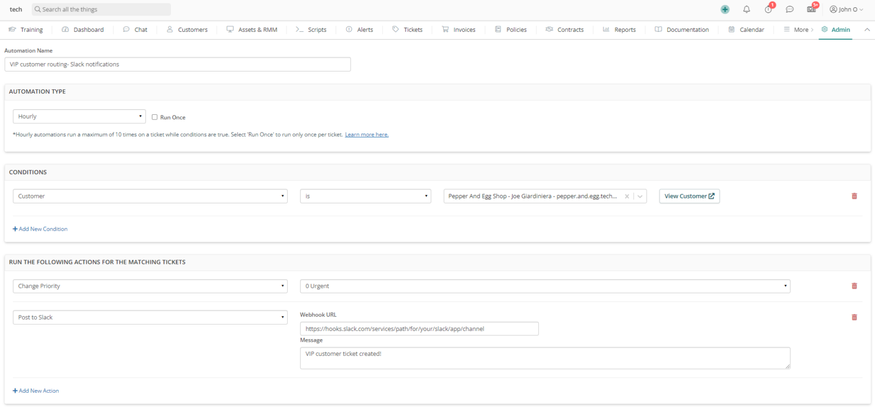875x407 pixels.
Task: Click Add New Condition link
Action: (40, 229)
